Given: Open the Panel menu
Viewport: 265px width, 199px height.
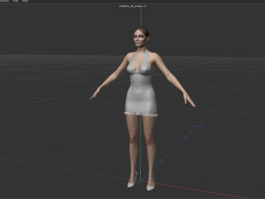Looking at the screenshot, I should [25, 1].
